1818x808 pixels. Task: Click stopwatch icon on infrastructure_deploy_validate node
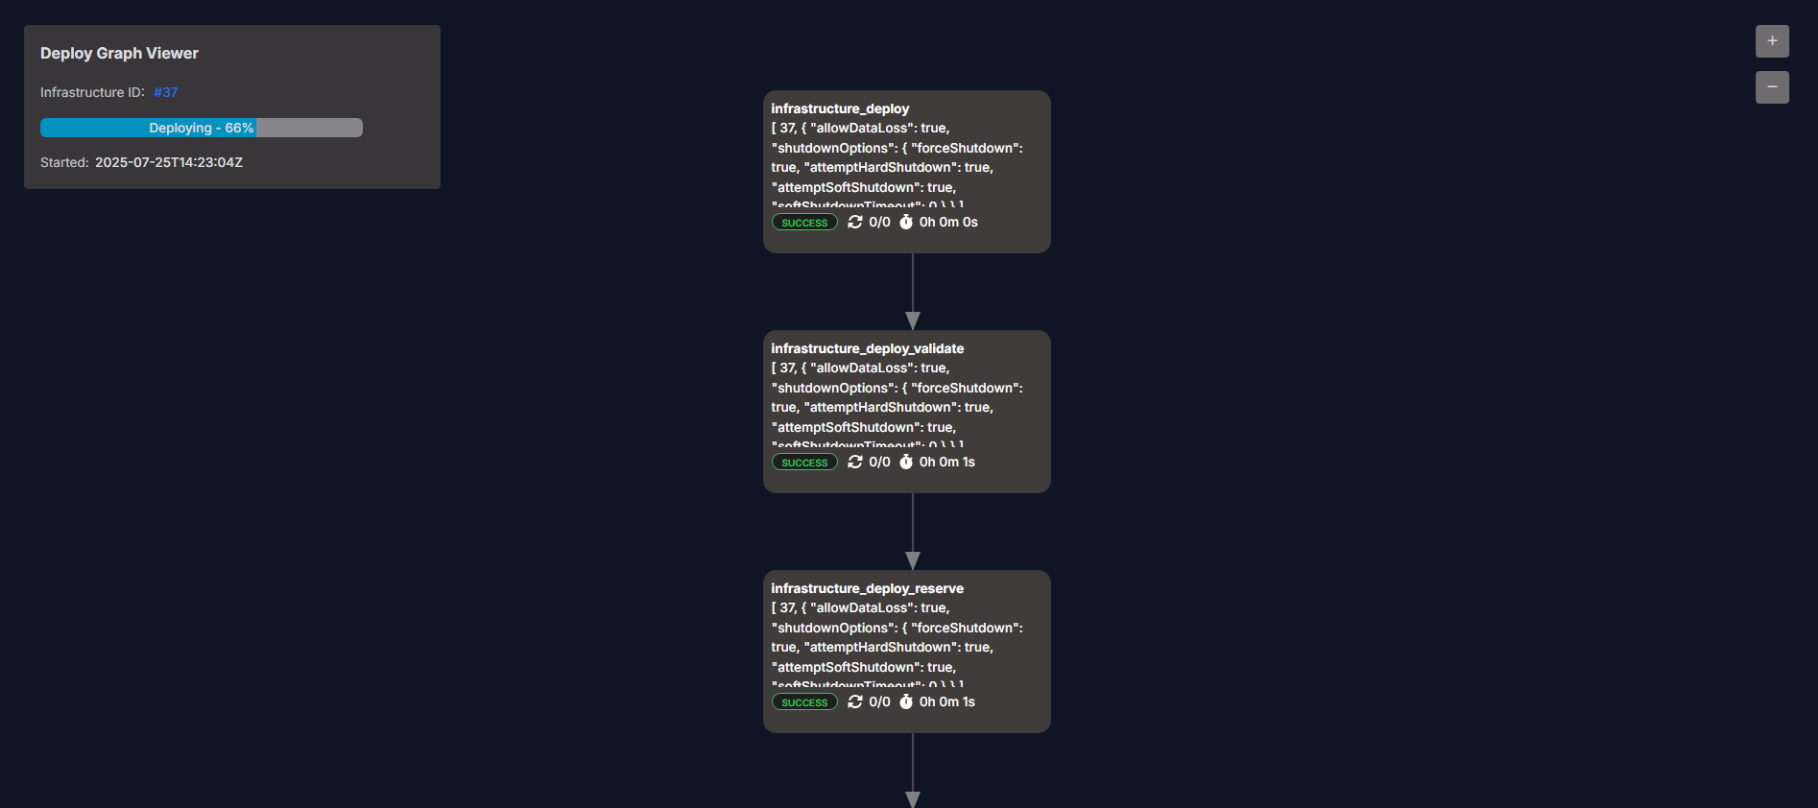(905, 462)
